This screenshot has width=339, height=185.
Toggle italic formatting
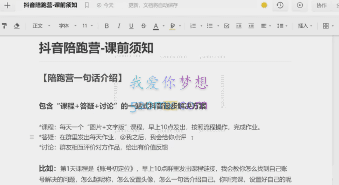pyautogui.click(x=119, y=26)
